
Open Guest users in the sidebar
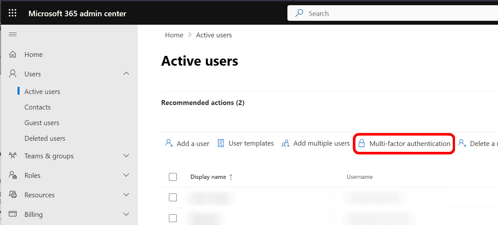coord(42,123)
